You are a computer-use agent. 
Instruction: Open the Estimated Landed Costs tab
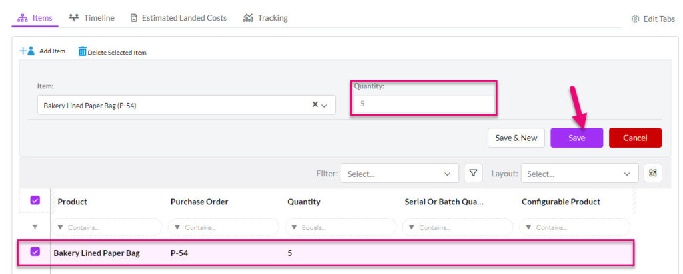click(x=179, y=18)
